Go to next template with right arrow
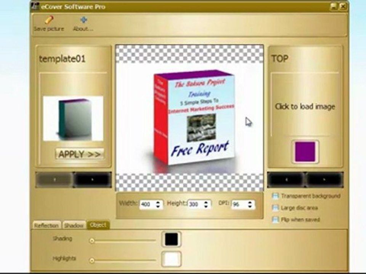366x274 pixels. (92, 180)
